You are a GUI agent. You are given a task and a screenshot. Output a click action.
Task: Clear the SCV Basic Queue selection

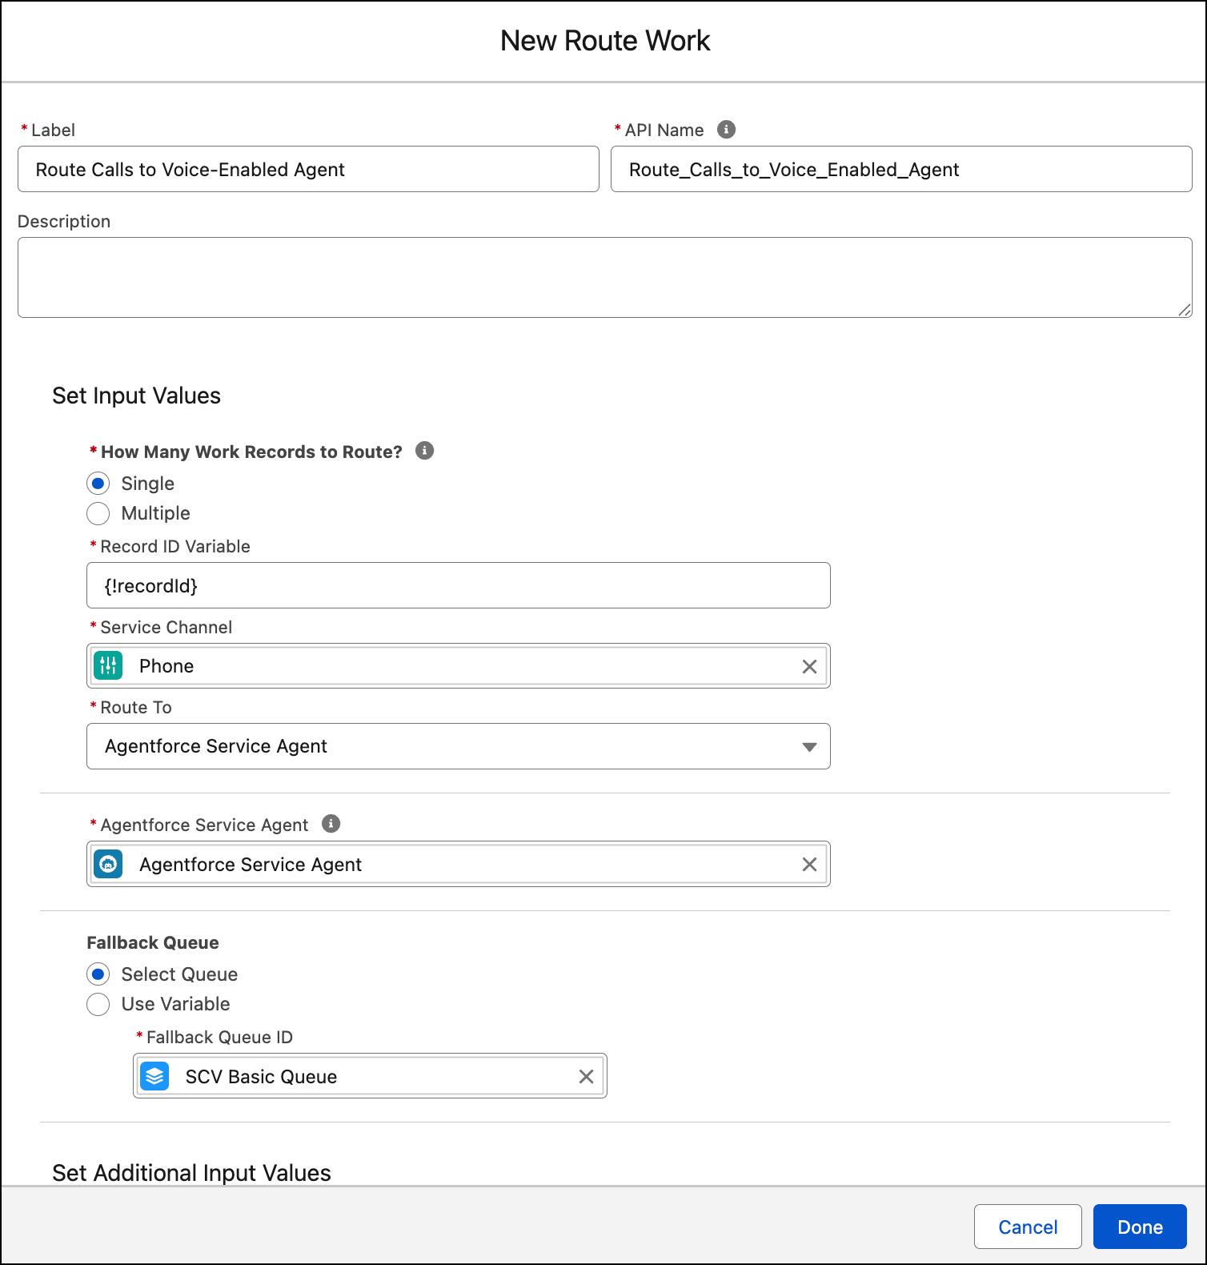point(586,1077)
